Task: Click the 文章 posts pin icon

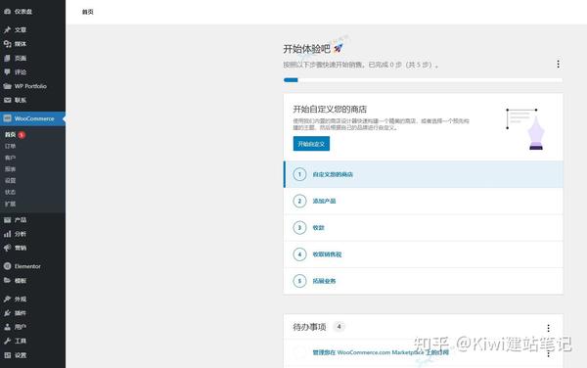Action: pyautogui.click(x=7, y=29)
